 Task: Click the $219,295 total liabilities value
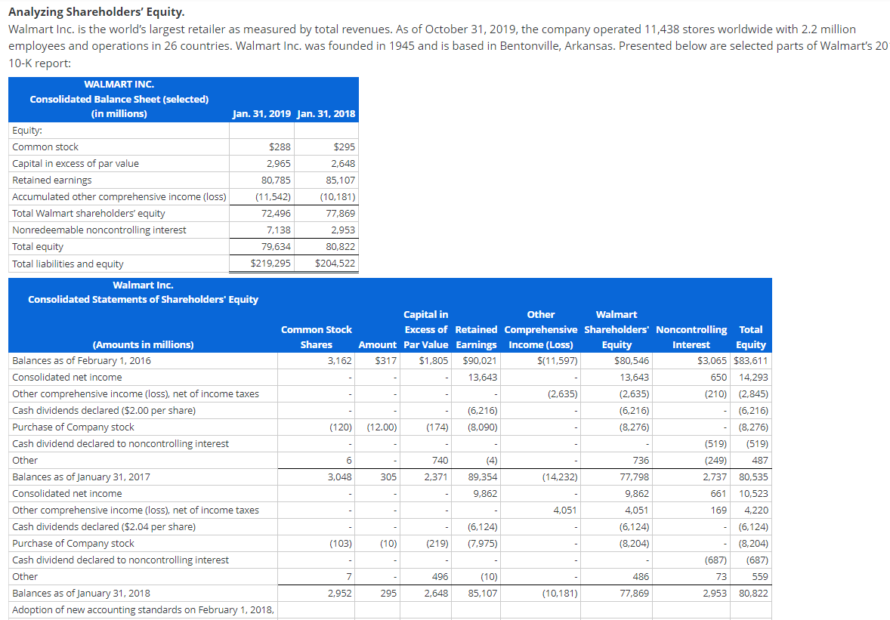[270, 264]
